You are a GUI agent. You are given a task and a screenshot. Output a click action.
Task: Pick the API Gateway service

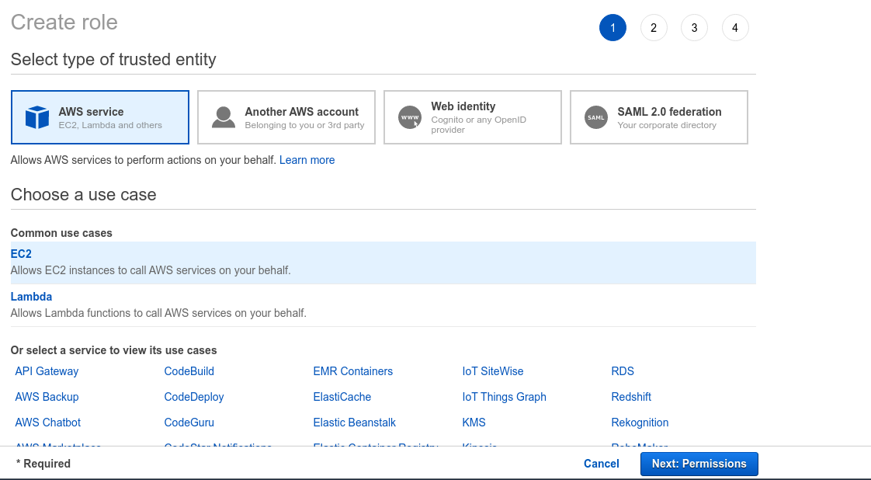tap(47, 371)
